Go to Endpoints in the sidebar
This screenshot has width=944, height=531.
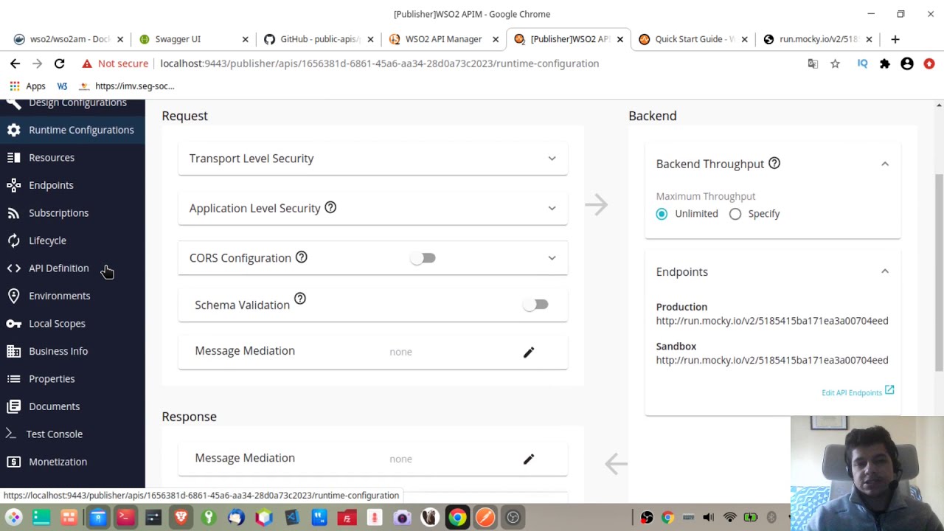pyautogui.click(x=72, y=185)
